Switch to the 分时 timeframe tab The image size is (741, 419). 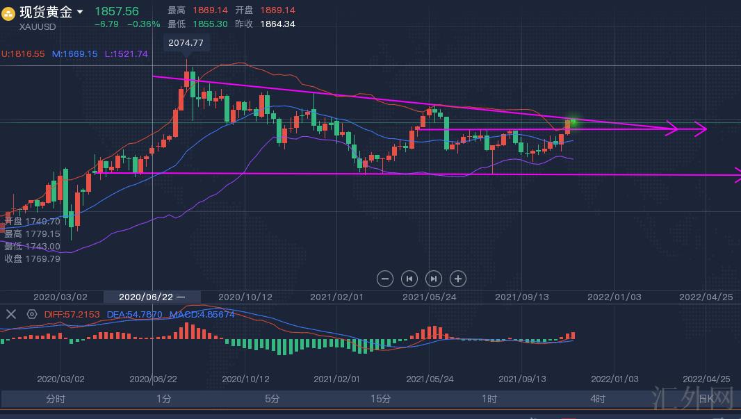click(x=56, y=399)
